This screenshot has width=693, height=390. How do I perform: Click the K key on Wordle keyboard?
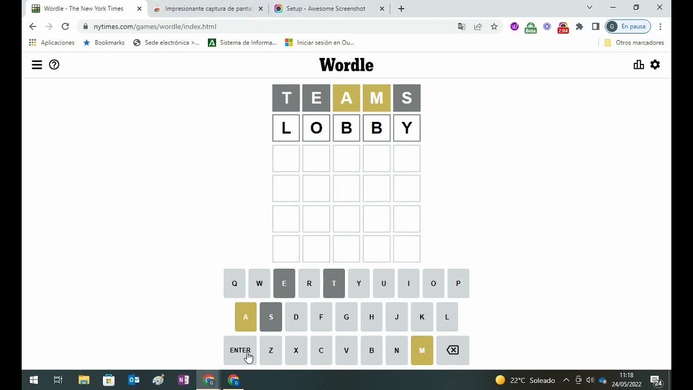coord(422,317)
